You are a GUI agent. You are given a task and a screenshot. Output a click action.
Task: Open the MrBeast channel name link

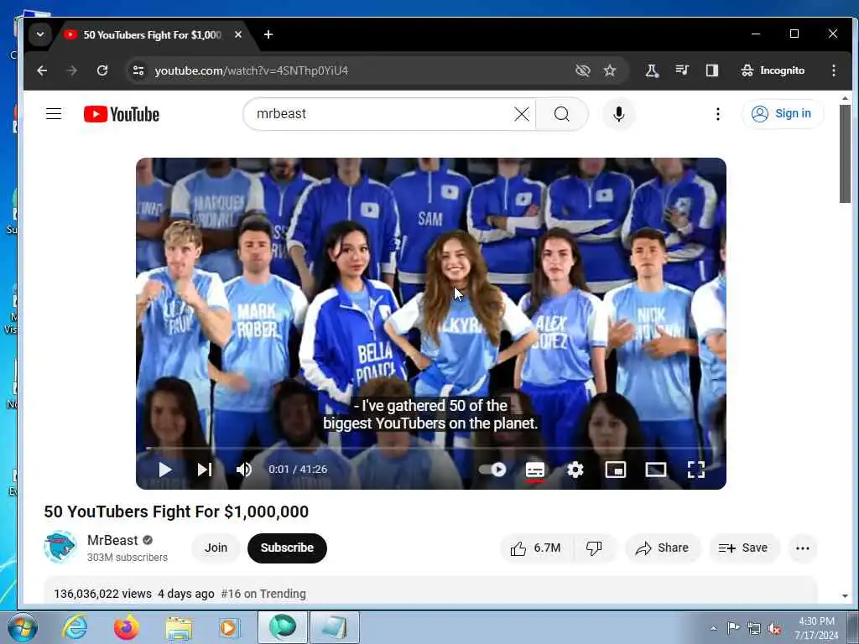pos(113,540)
